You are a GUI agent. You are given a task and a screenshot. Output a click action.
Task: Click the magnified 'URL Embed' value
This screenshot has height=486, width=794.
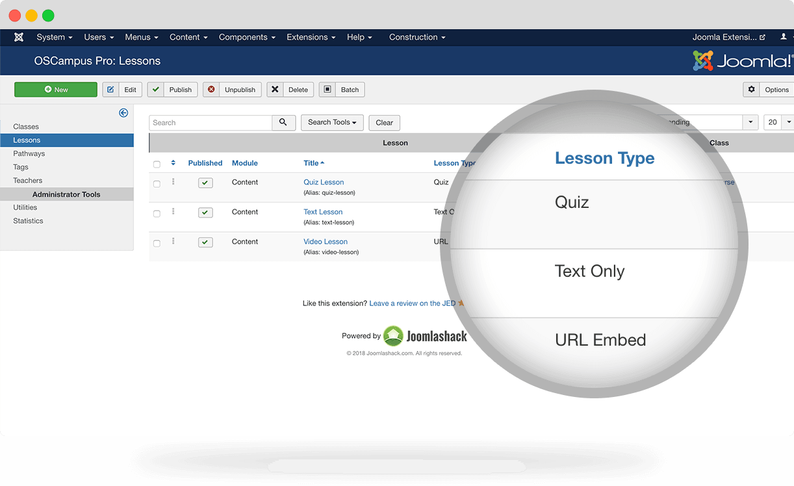click(x=600, y=340)
